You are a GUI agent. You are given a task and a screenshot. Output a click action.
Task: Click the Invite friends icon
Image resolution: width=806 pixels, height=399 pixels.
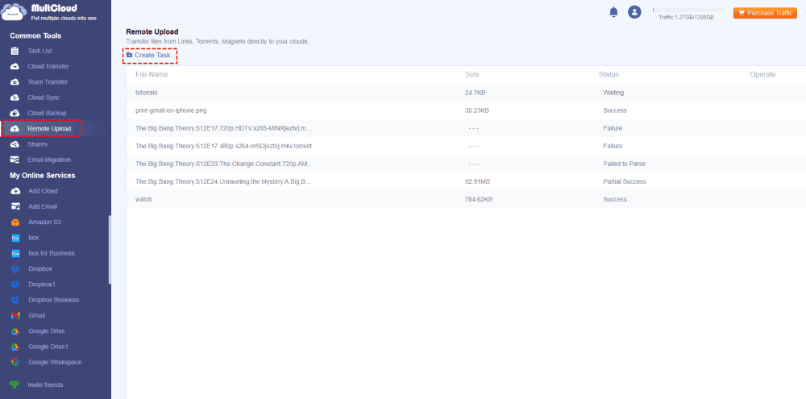[15, 384]
